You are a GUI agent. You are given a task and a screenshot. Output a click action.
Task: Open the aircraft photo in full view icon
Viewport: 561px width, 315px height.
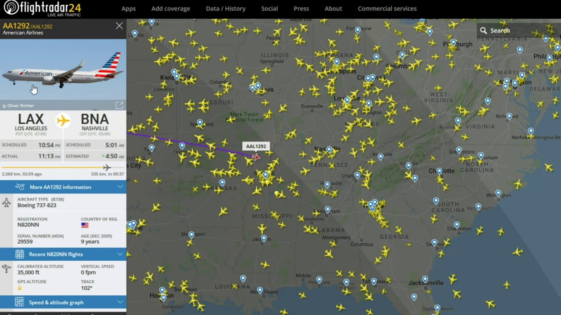point(119,105)
